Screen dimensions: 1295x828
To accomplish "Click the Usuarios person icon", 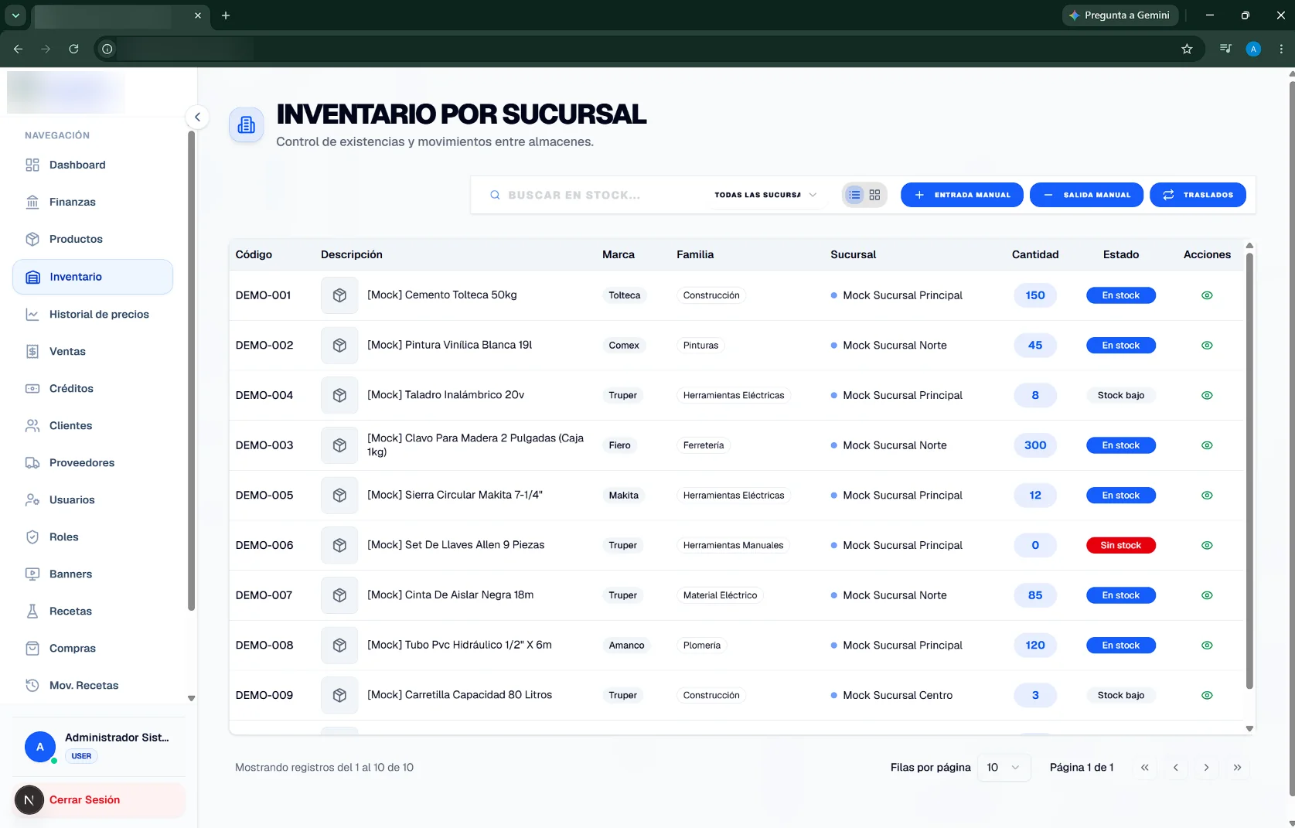I will point(32,499).
